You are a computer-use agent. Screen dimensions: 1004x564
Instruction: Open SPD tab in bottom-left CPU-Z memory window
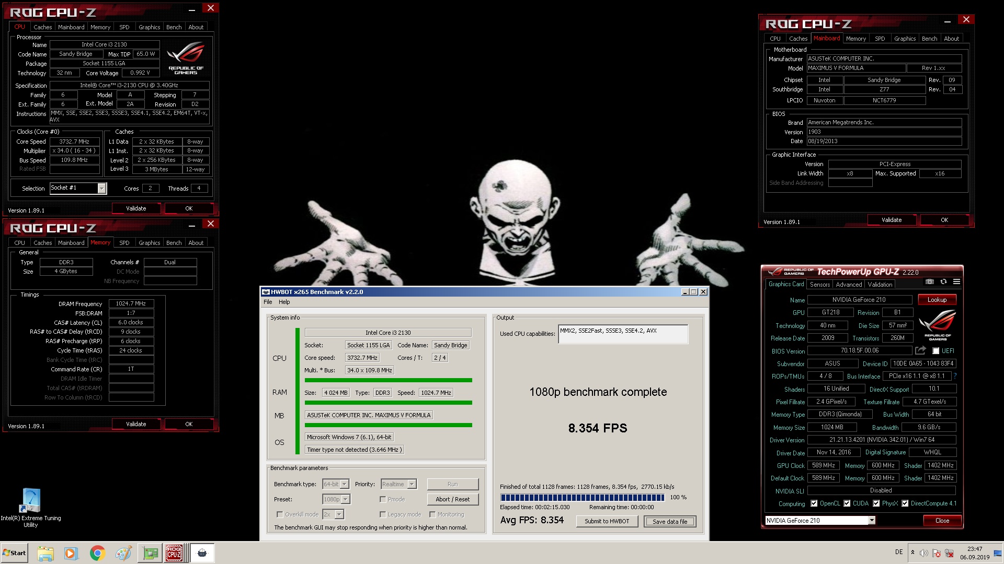click(124, 243)
